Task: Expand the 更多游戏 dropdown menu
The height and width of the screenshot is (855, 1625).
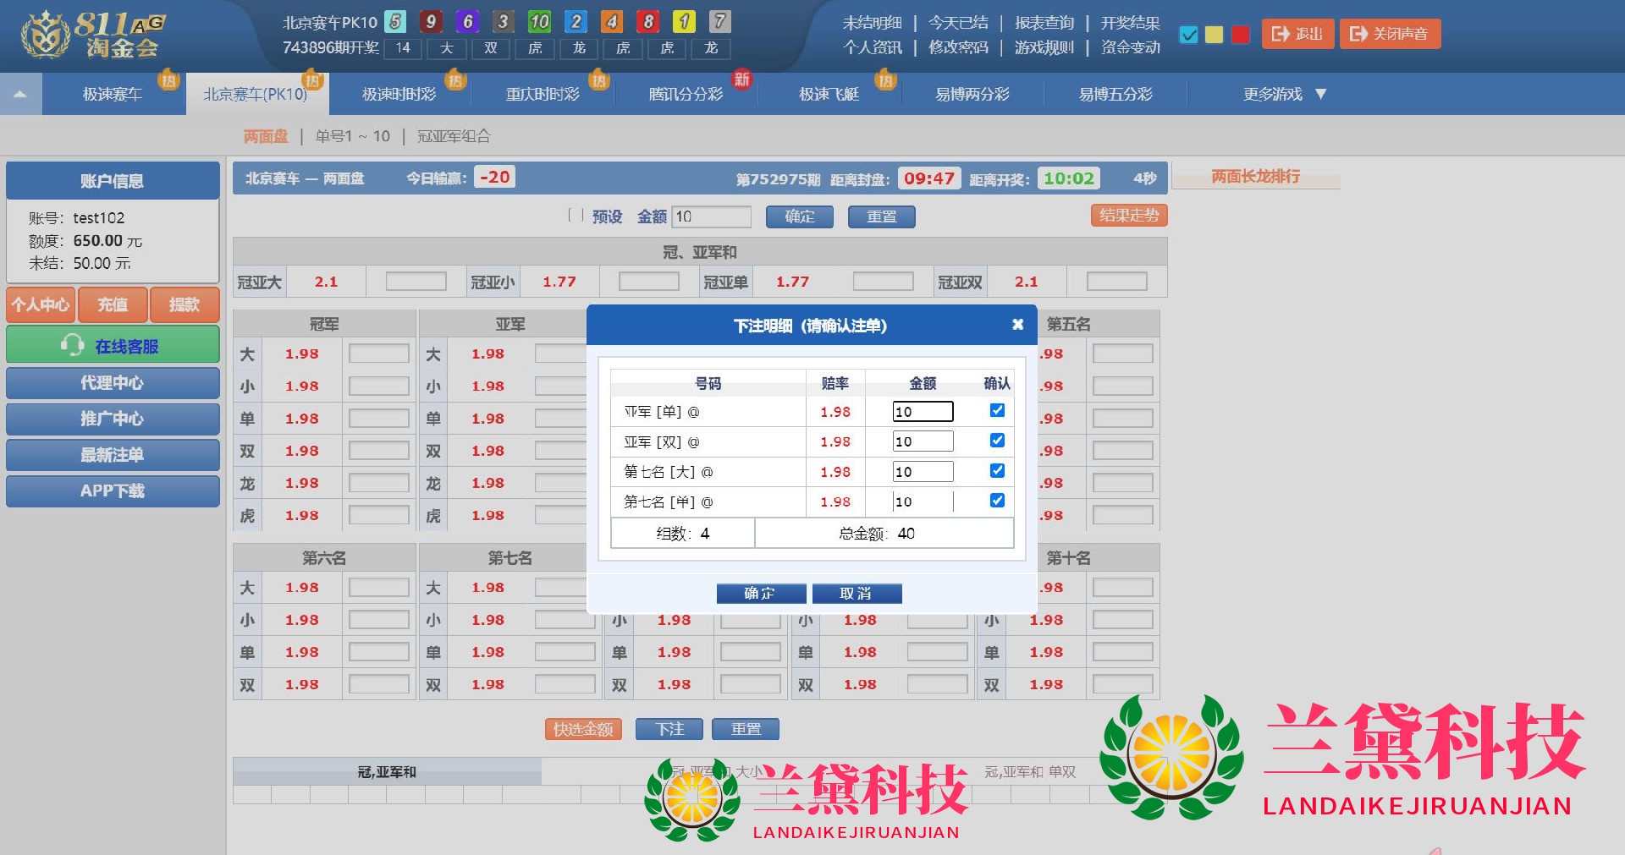Action: coord(1283,94)
